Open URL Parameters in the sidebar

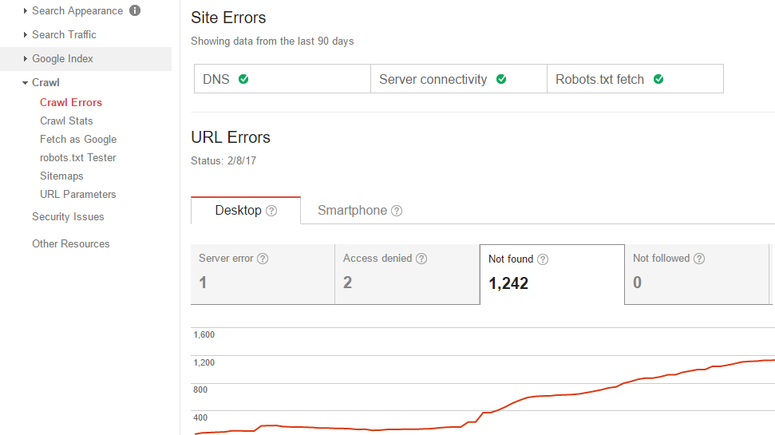(77, 194)
